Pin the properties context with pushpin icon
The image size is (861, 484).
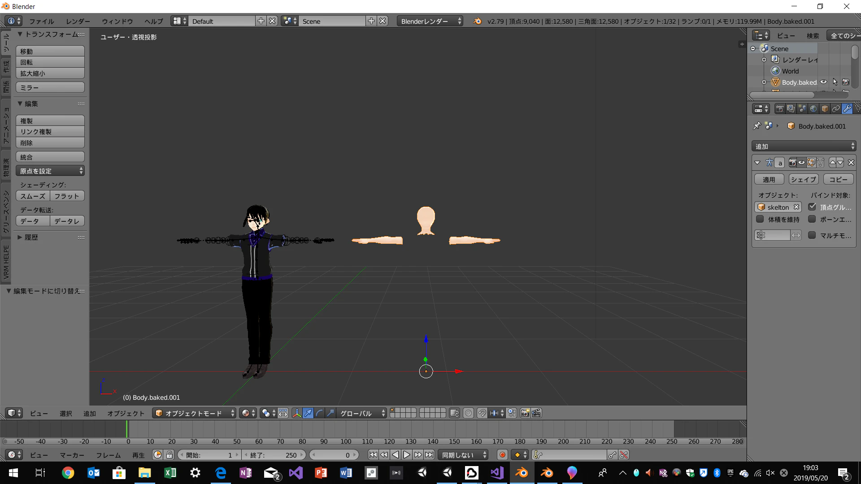pyautogui.click(x=757, y=126)
